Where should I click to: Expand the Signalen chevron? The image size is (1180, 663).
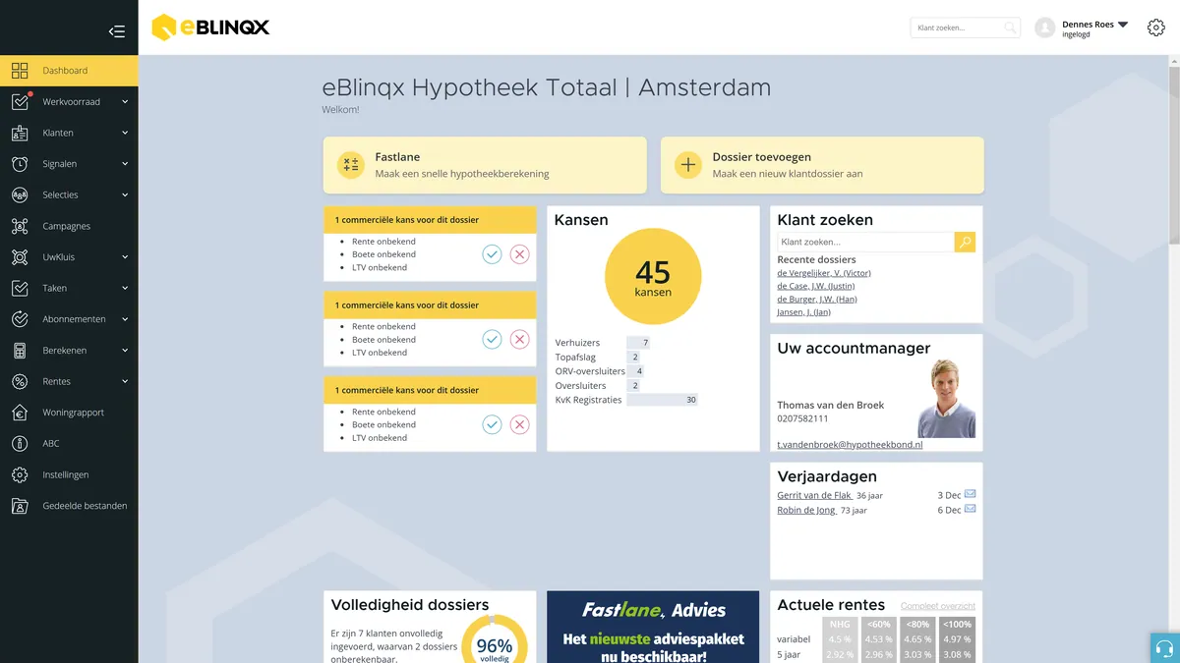[125, 164]
